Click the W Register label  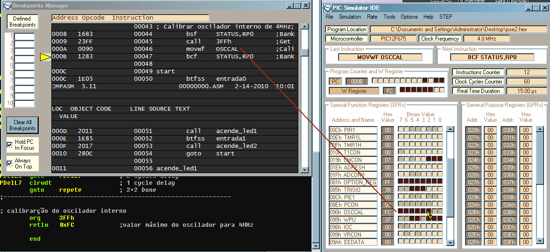click(354, 91)
